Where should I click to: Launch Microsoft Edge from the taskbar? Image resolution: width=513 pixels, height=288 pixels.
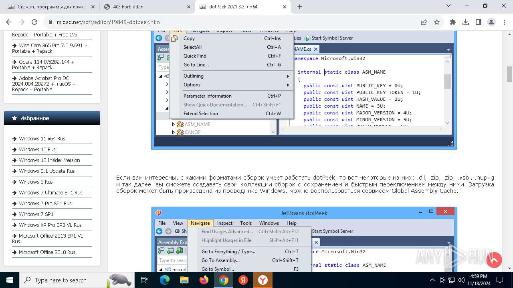pos(165,280)
